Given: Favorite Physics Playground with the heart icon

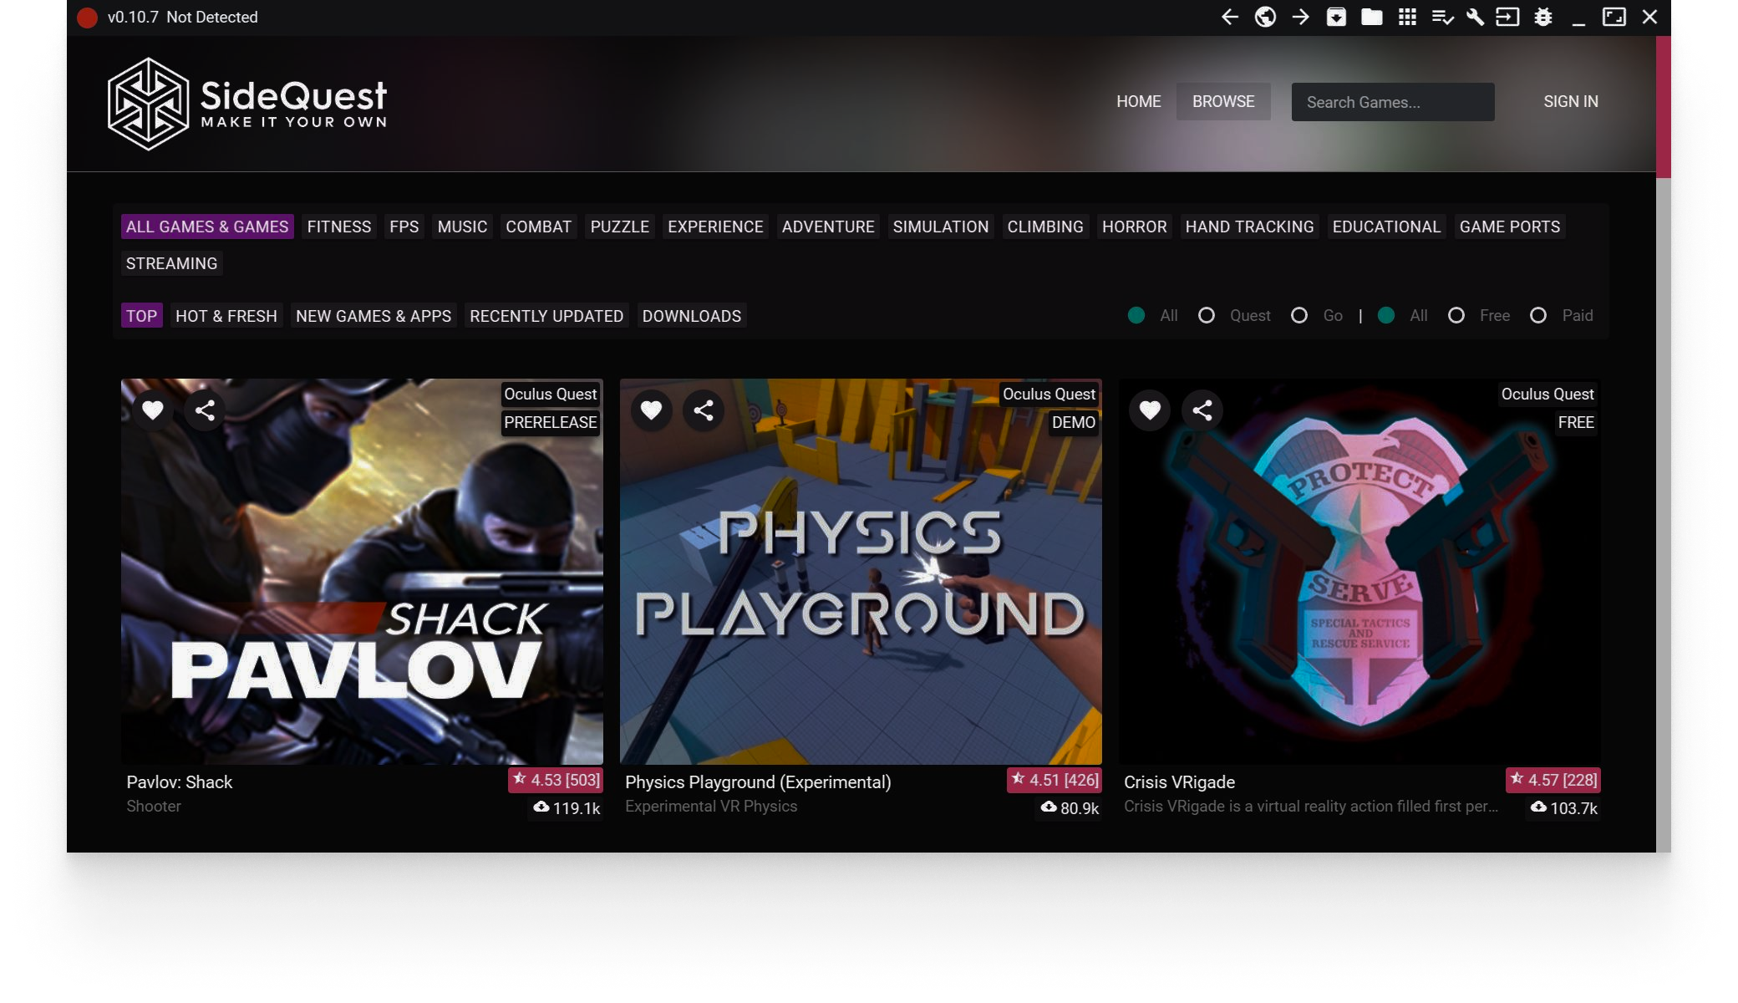Looking at the screenshot, I should click(x=651, y=410).
